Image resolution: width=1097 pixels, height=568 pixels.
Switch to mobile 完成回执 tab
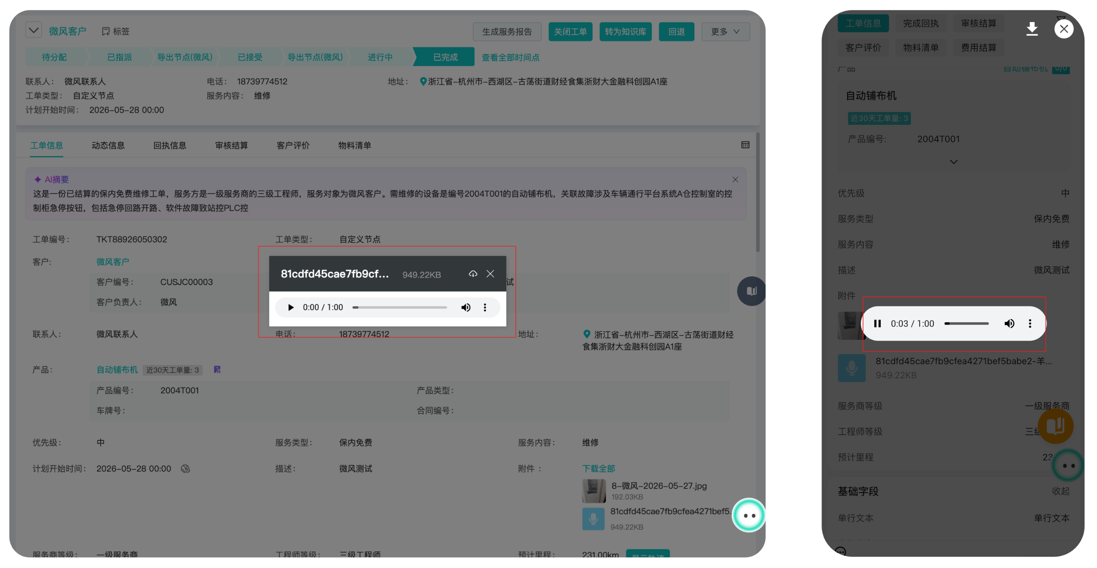point(921,23)
